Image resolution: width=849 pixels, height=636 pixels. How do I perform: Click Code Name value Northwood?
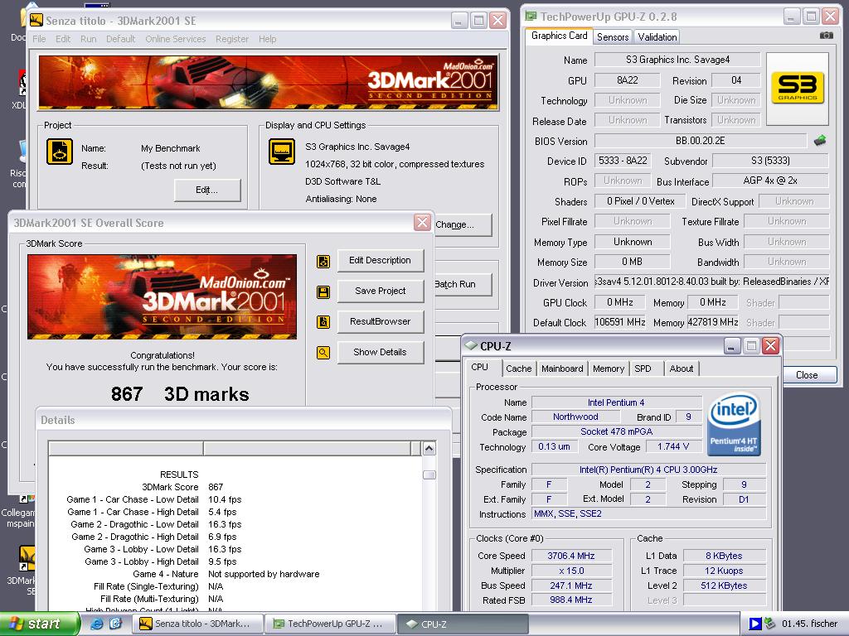pos(575,417)
